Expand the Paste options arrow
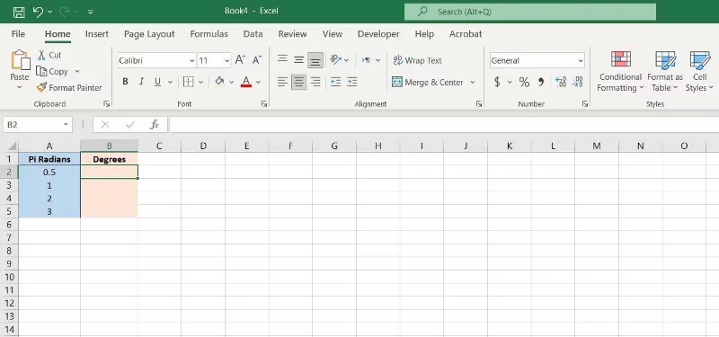 (x=19, y=87)
